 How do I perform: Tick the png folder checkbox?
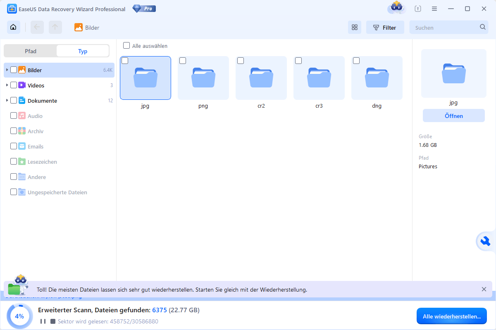click(183, 61)
